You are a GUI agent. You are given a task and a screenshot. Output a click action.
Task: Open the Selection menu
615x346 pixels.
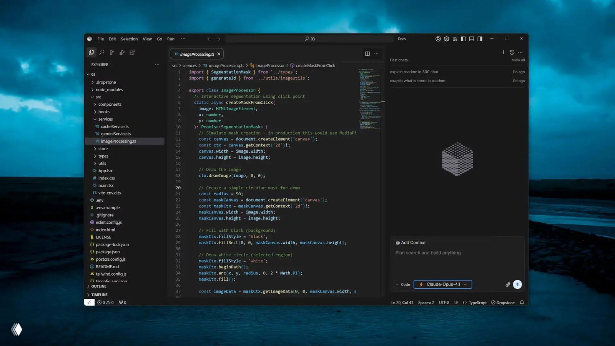click(x=129, y=39)
